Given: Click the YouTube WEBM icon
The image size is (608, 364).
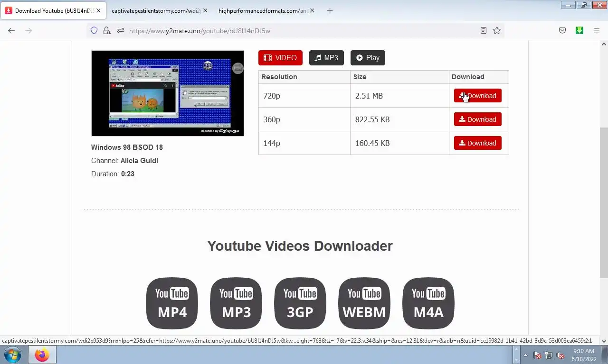Looking at the screenshot, I should (364, 303).
